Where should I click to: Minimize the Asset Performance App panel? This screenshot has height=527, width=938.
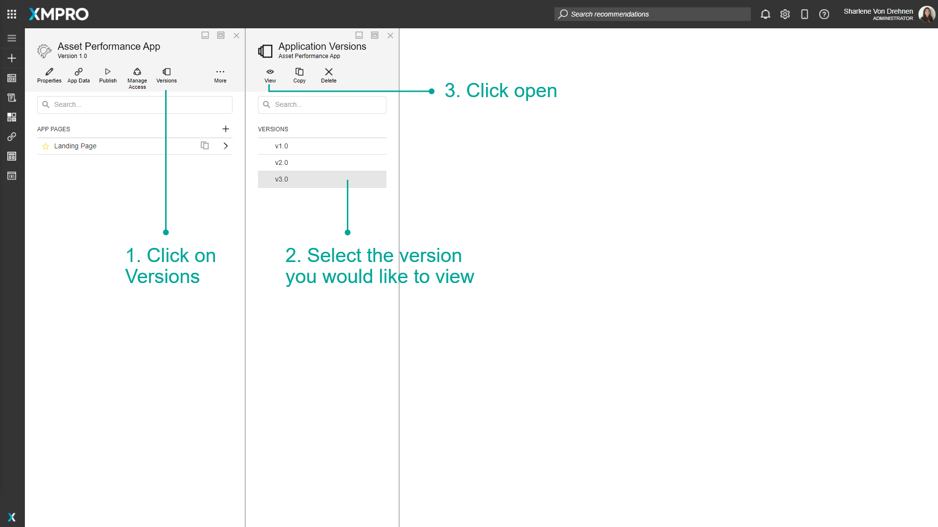coord(205,35)
